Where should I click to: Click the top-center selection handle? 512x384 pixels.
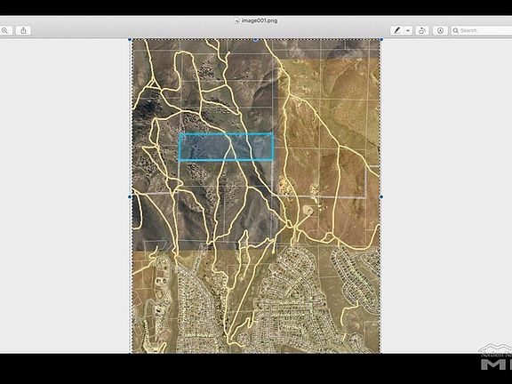(x=255, y=39)
